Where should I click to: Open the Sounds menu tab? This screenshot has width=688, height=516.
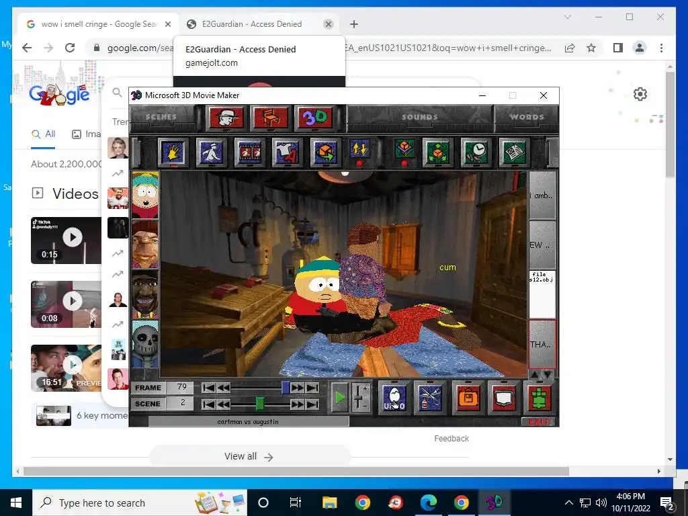tap(420, 117)
